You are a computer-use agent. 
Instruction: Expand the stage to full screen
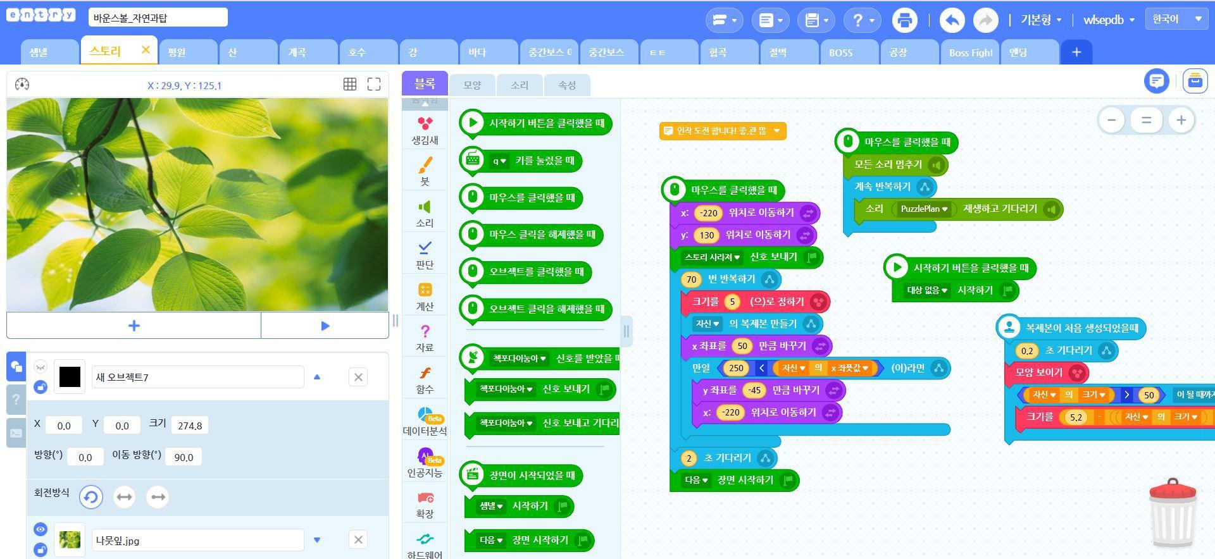tap(374, 84)
